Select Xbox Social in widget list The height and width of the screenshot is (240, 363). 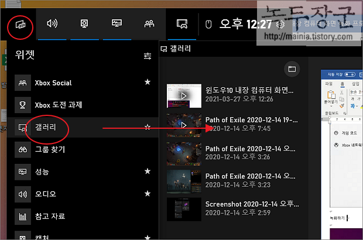83,83
